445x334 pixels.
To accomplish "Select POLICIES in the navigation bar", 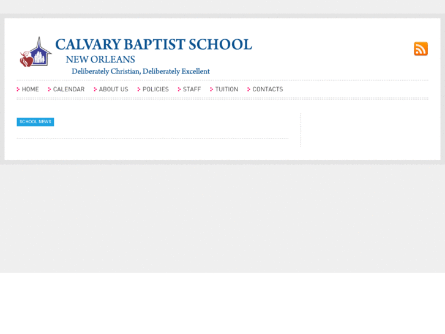I will [x=155, y=89].
